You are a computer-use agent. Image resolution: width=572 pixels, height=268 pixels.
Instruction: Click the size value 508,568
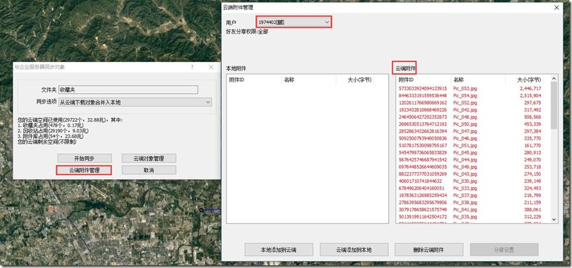click(533, 117)
